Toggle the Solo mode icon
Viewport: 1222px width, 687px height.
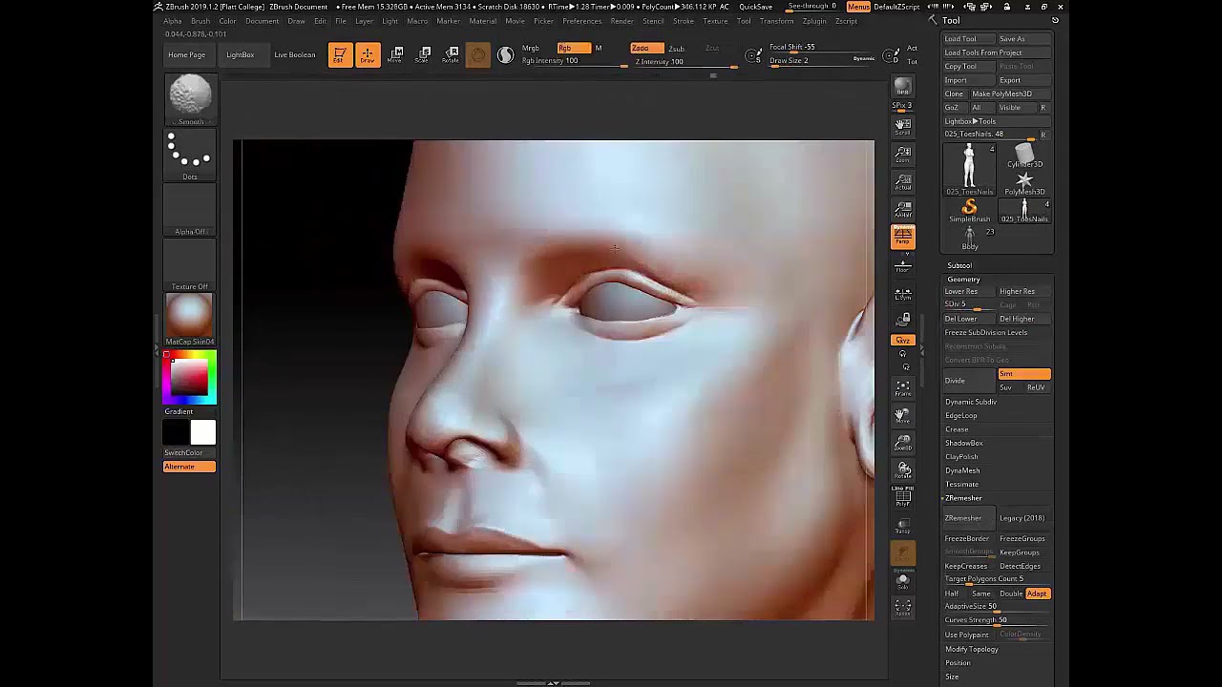click(x=902, y=580)
